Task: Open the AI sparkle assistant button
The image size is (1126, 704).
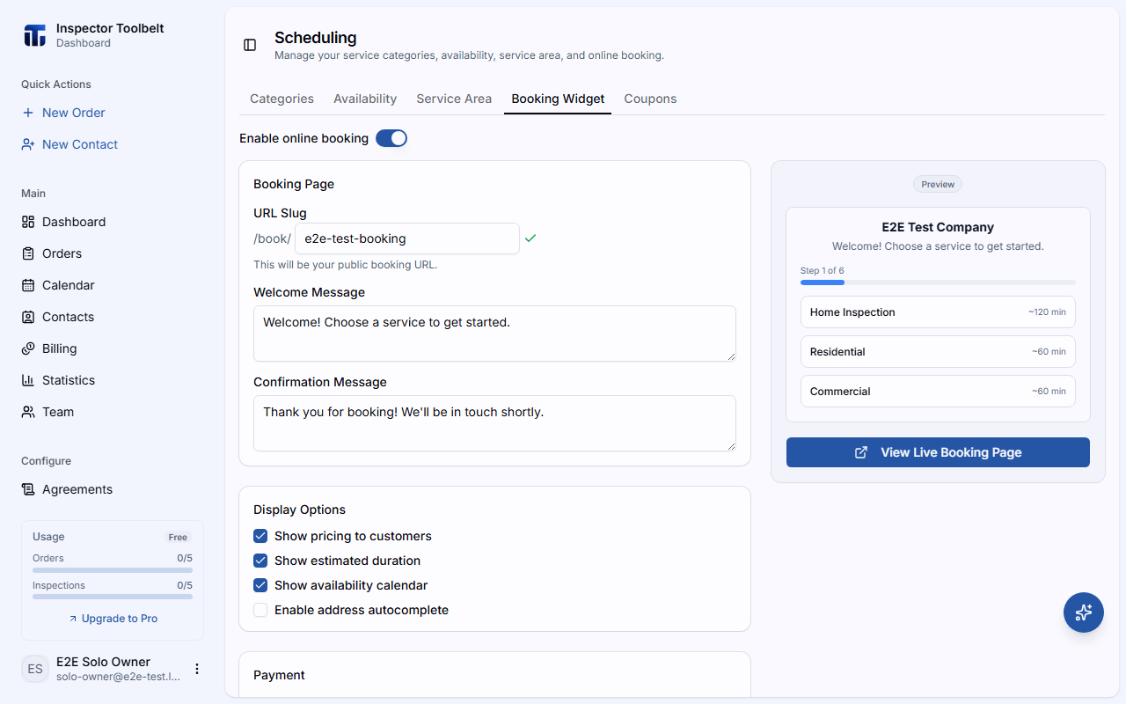Action: pos(1084,612)
